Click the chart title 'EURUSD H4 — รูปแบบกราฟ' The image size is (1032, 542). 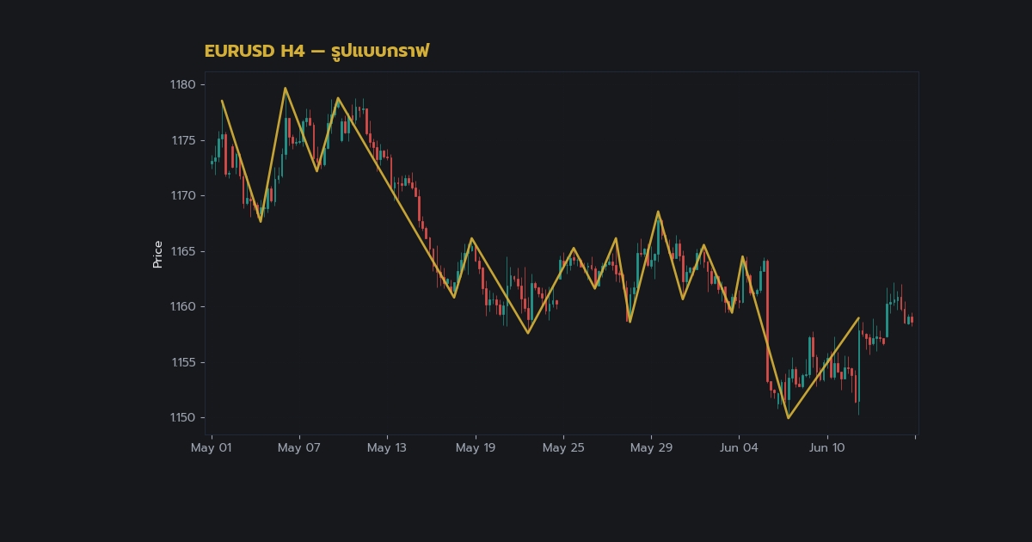click(x=316, y=51)
